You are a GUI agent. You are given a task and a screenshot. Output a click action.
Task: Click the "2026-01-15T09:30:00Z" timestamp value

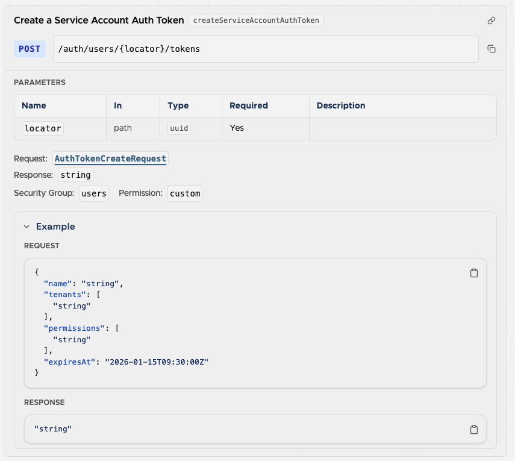tap(157, 362)
